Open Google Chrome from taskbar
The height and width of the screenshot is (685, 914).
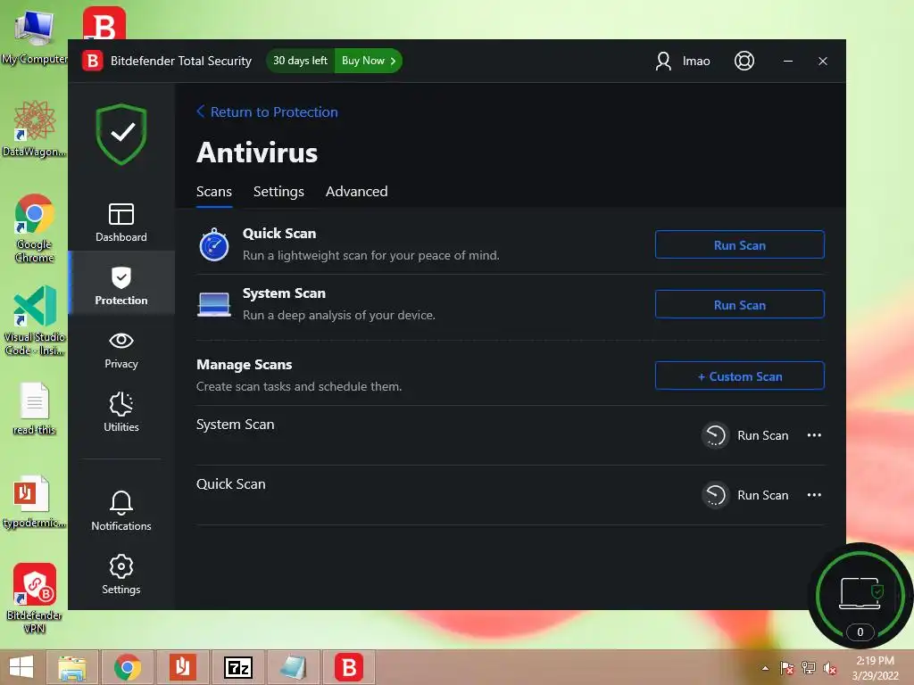tap(128, 667)
